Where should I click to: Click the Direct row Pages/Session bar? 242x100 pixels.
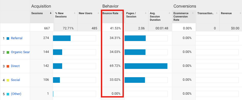tap(146, 66)
